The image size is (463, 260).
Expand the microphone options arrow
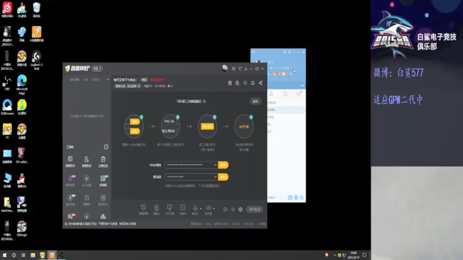(201, 209)
